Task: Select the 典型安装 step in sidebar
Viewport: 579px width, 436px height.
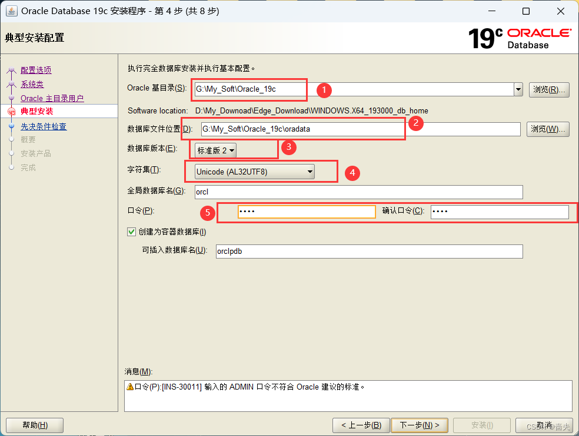Action: [x=37, y=111]
